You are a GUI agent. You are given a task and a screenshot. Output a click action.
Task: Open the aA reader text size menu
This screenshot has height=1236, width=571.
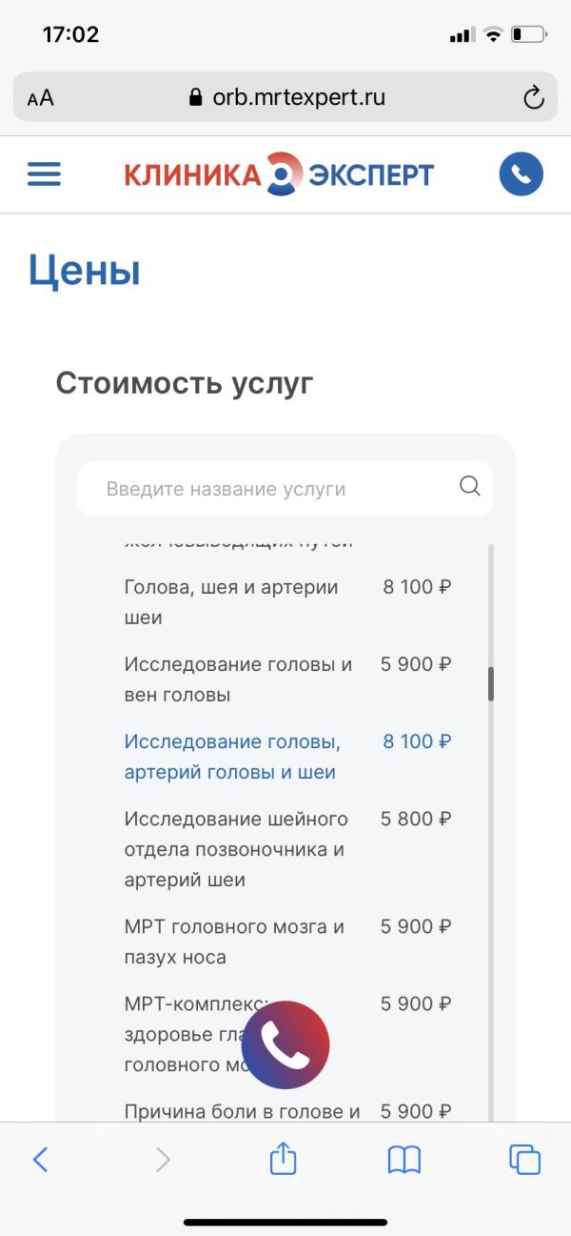[x=40, y=98]
